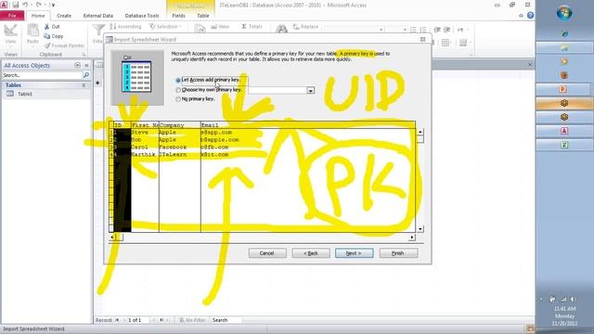The image size is (594, 334).
Task: Open the primary key field dropdown
Action: [311, 91]
